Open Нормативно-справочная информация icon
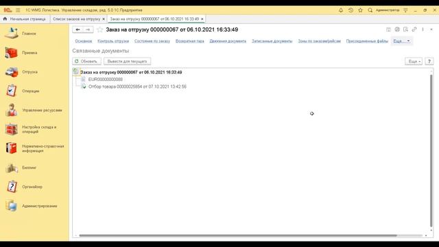 12,148
